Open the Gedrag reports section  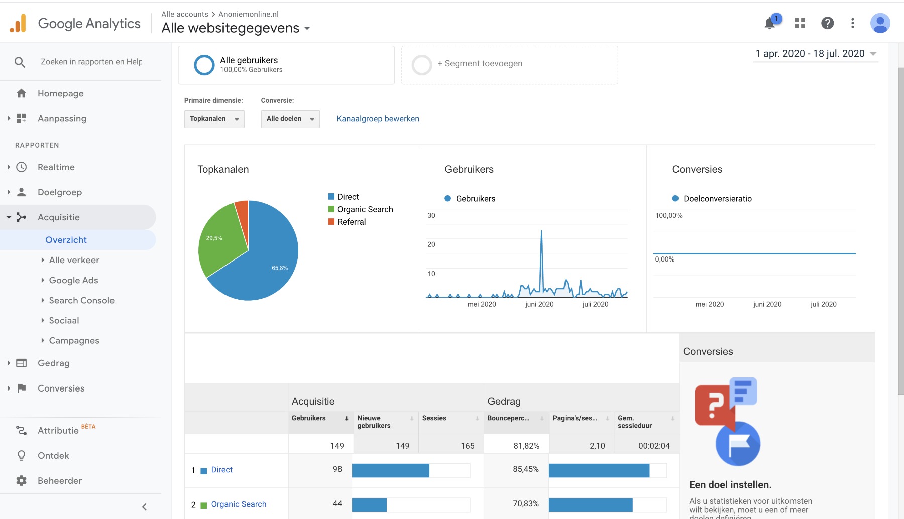pyautogui.click(x=53, y=363)
